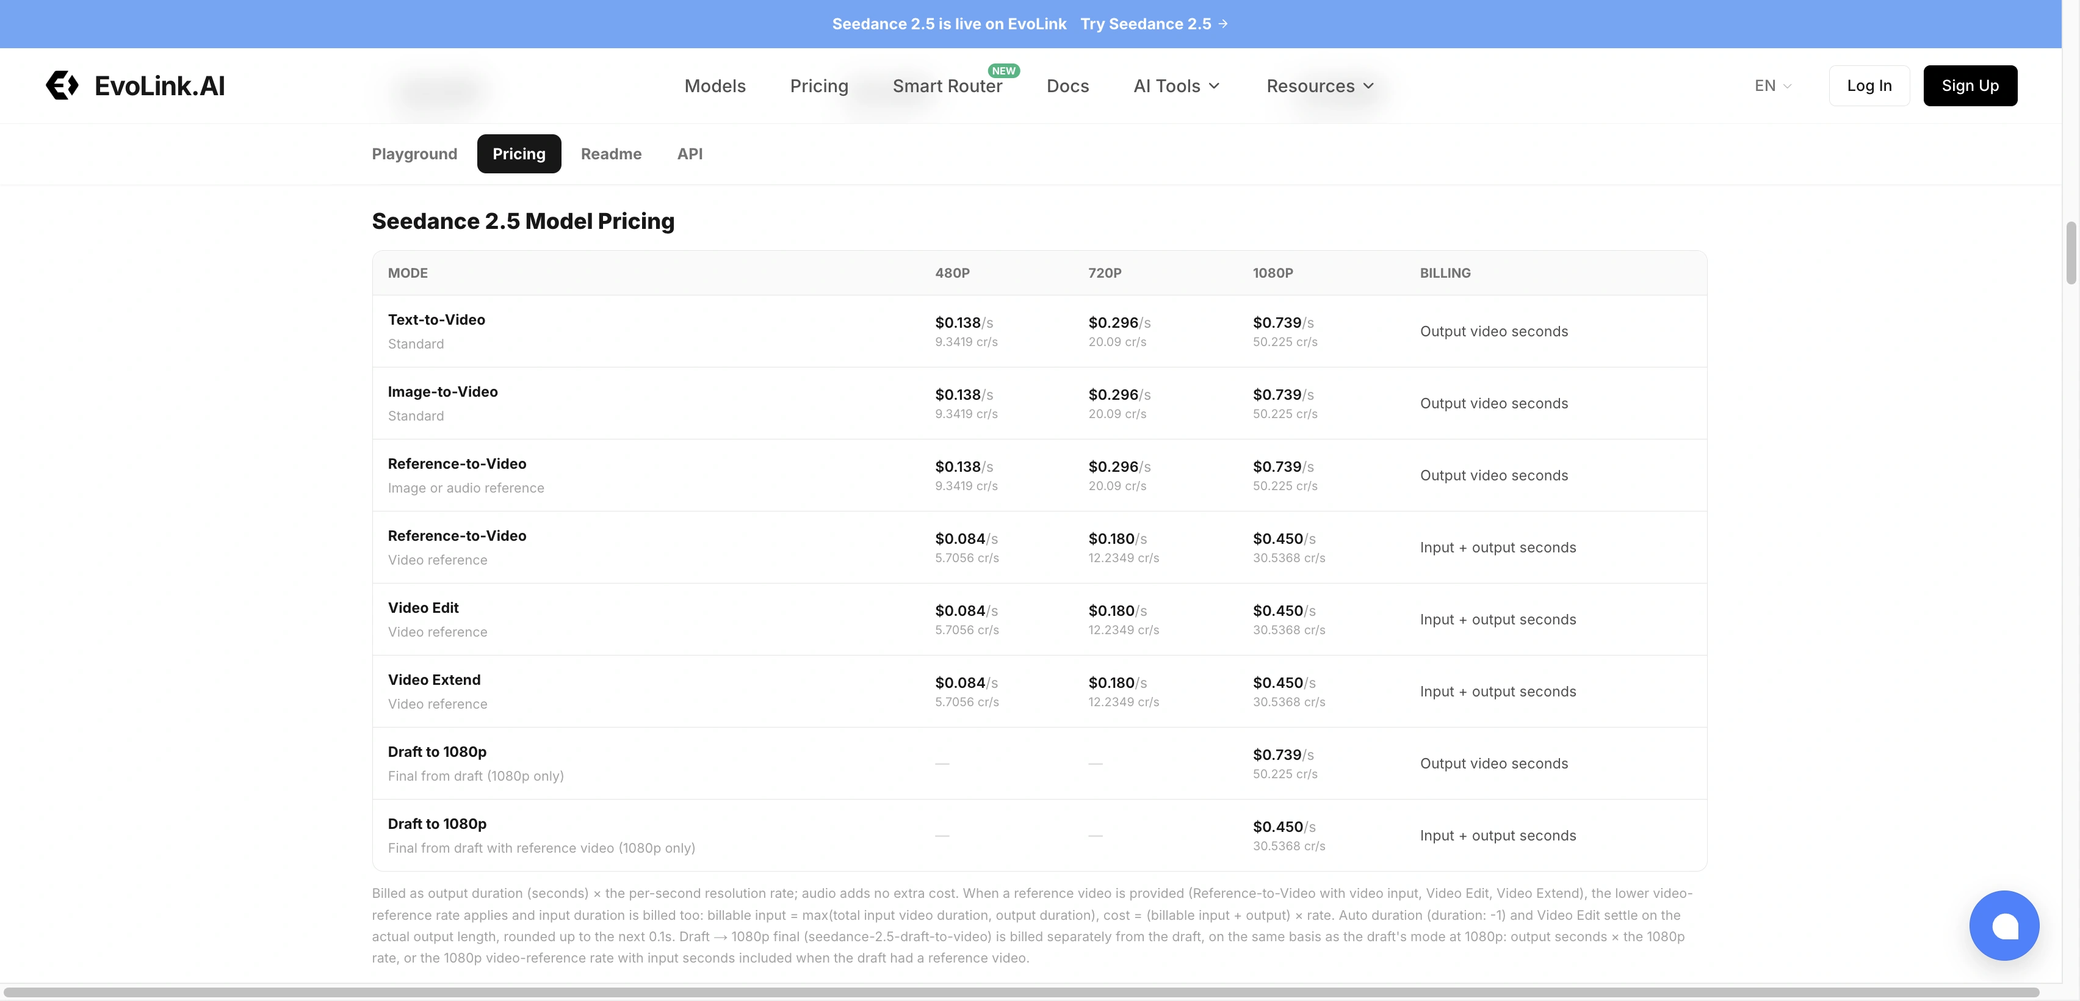Screen dimensions: 2080x1001
Task: Click the 720P column header
Action: tap(1105, 273)
